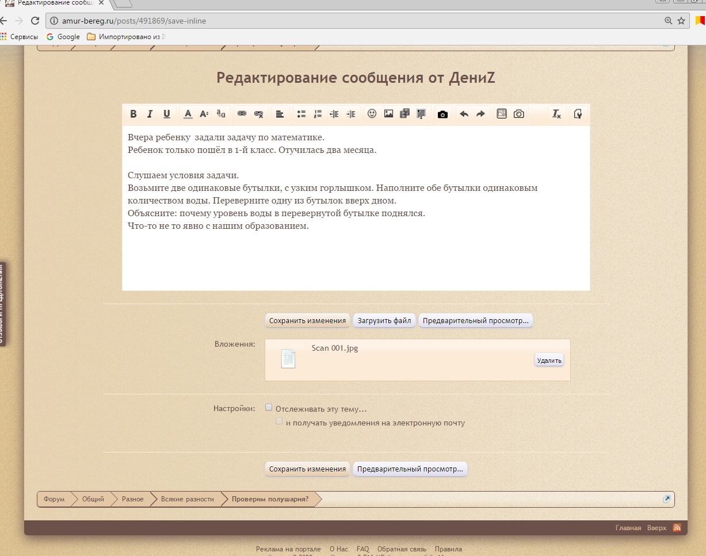Screen dimensions: 706x556
Task: Open 'Всякие разности' breadcrumb item
Action: coord(188,499)
